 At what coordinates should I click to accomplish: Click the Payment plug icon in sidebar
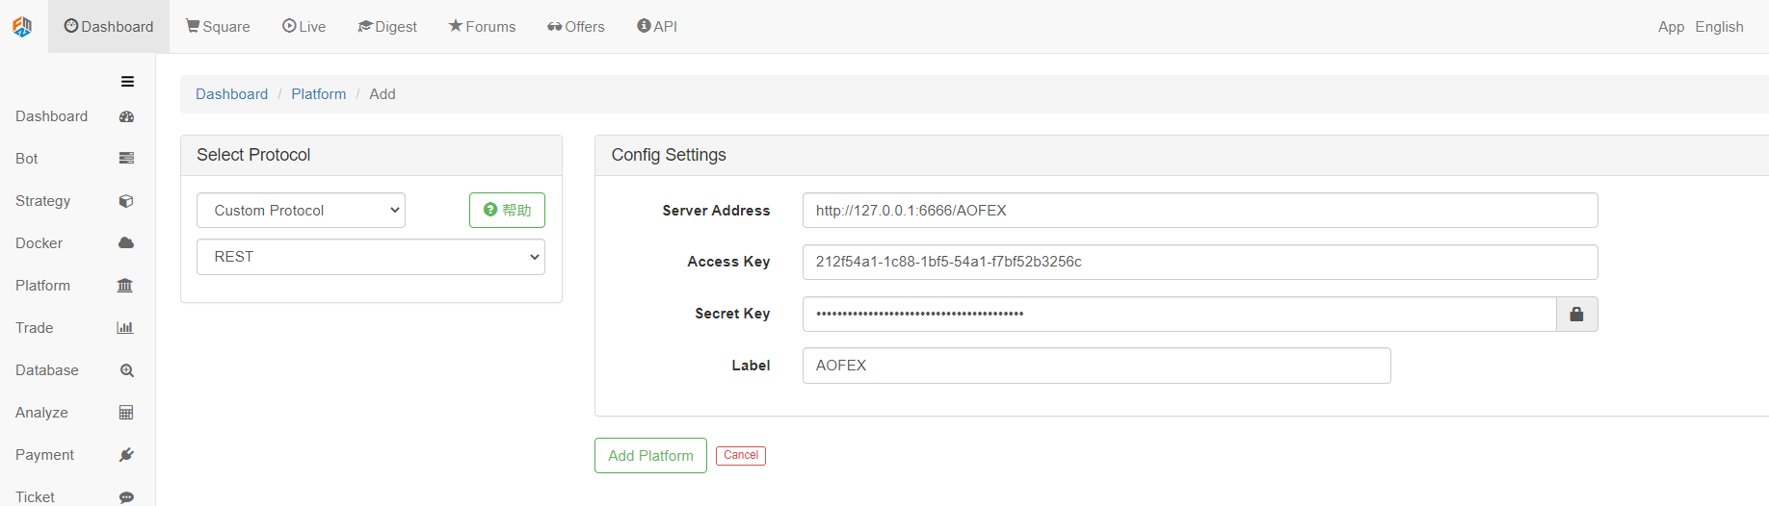click(126, 455)
